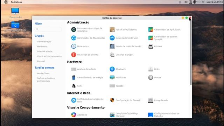Maximize Centro de controle with green button
Screen dimensions: 224x126
187,18
